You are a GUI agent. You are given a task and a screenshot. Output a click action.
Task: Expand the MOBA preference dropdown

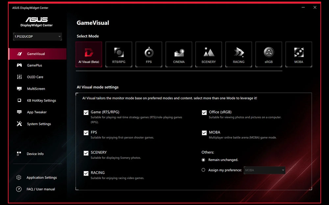(265, 170)
